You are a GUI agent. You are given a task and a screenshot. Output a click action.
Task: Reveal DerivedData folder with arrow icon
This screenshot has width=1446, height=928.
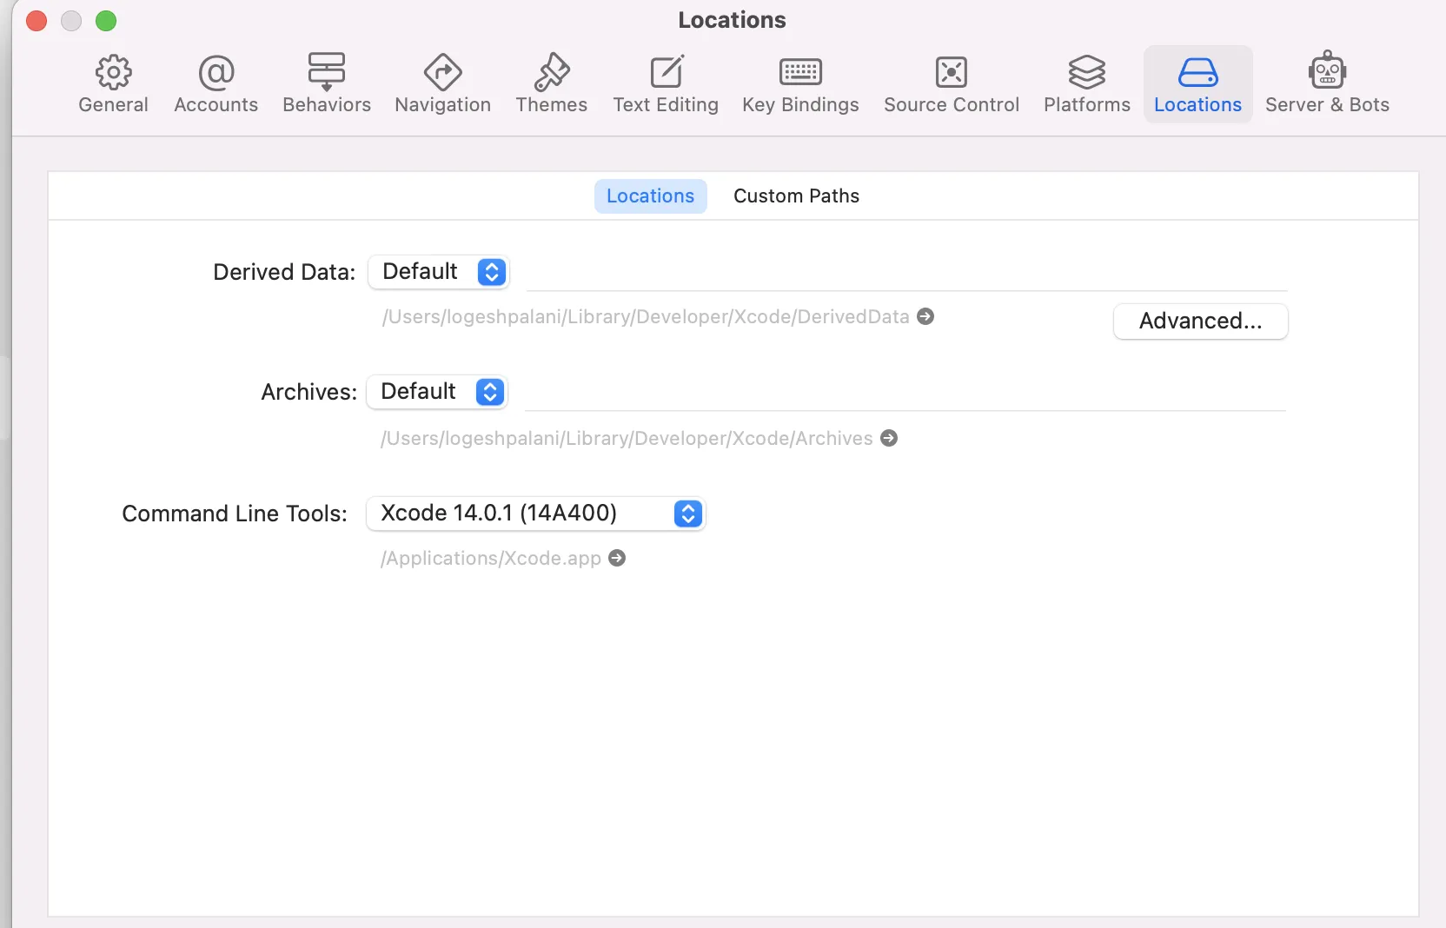[x=926, y=317]
